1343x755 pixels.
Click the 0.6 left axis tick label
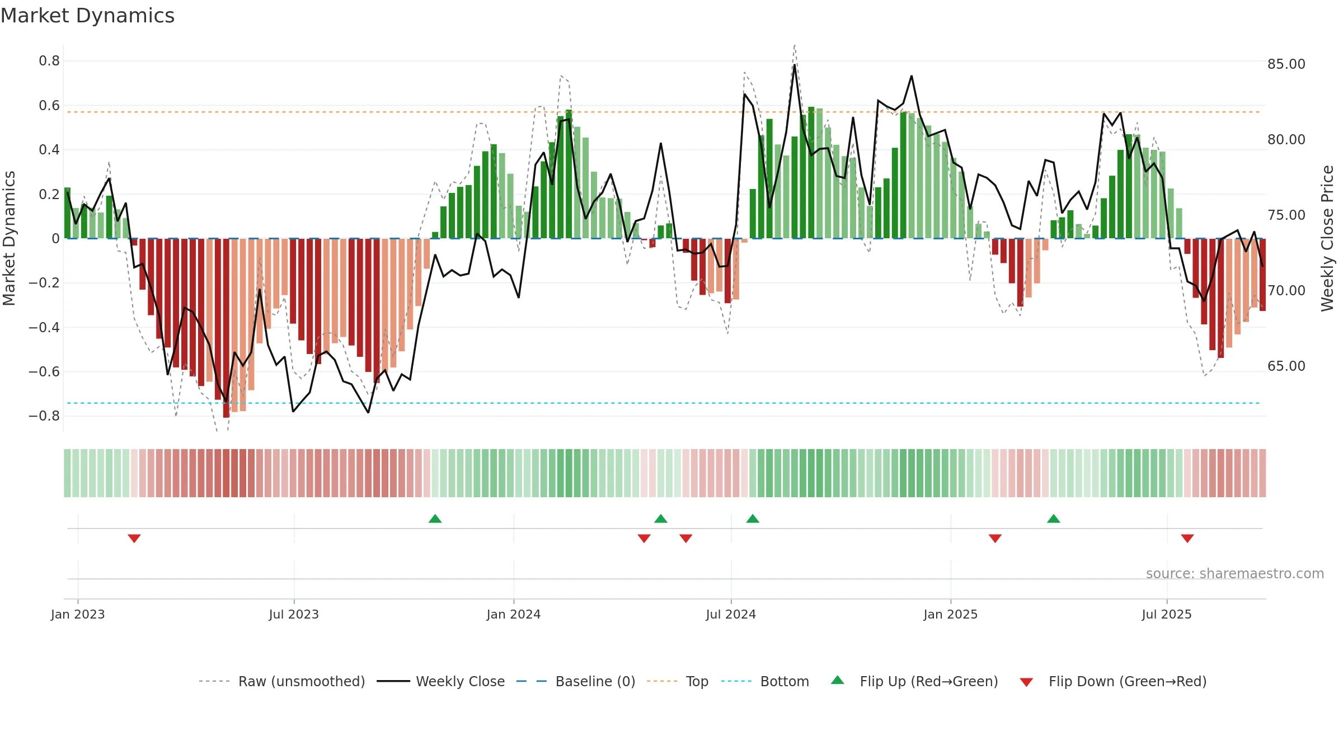pyautogui.click(x=49, y=105)
